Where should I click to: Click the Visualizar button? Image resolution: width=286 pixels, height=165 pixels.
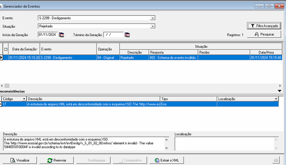[x=20, y=160]
